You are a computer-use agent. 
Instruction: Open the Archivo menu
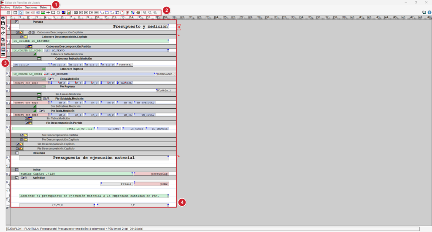(x=5, y=8)
